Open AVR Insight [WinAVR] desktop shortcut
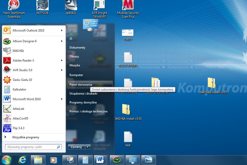Screen dimensions: 247x165 (99, 9)
